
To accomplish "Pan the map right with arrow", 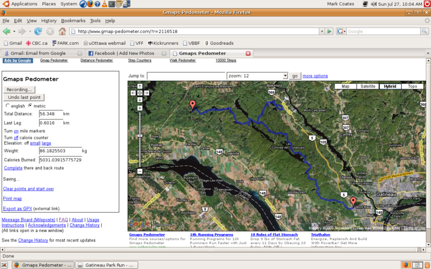I will click(147, 93).
